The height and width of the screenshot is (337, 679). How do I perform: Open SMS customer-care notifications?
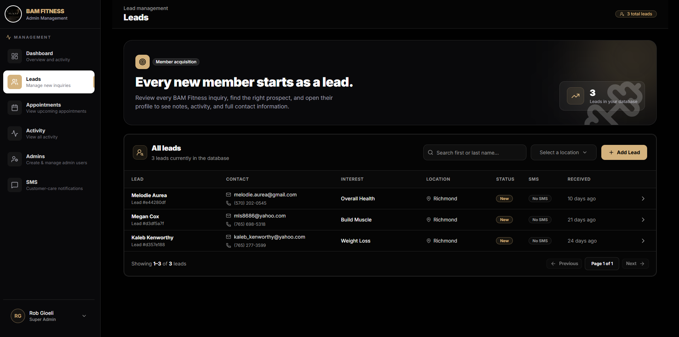point(49,185)
